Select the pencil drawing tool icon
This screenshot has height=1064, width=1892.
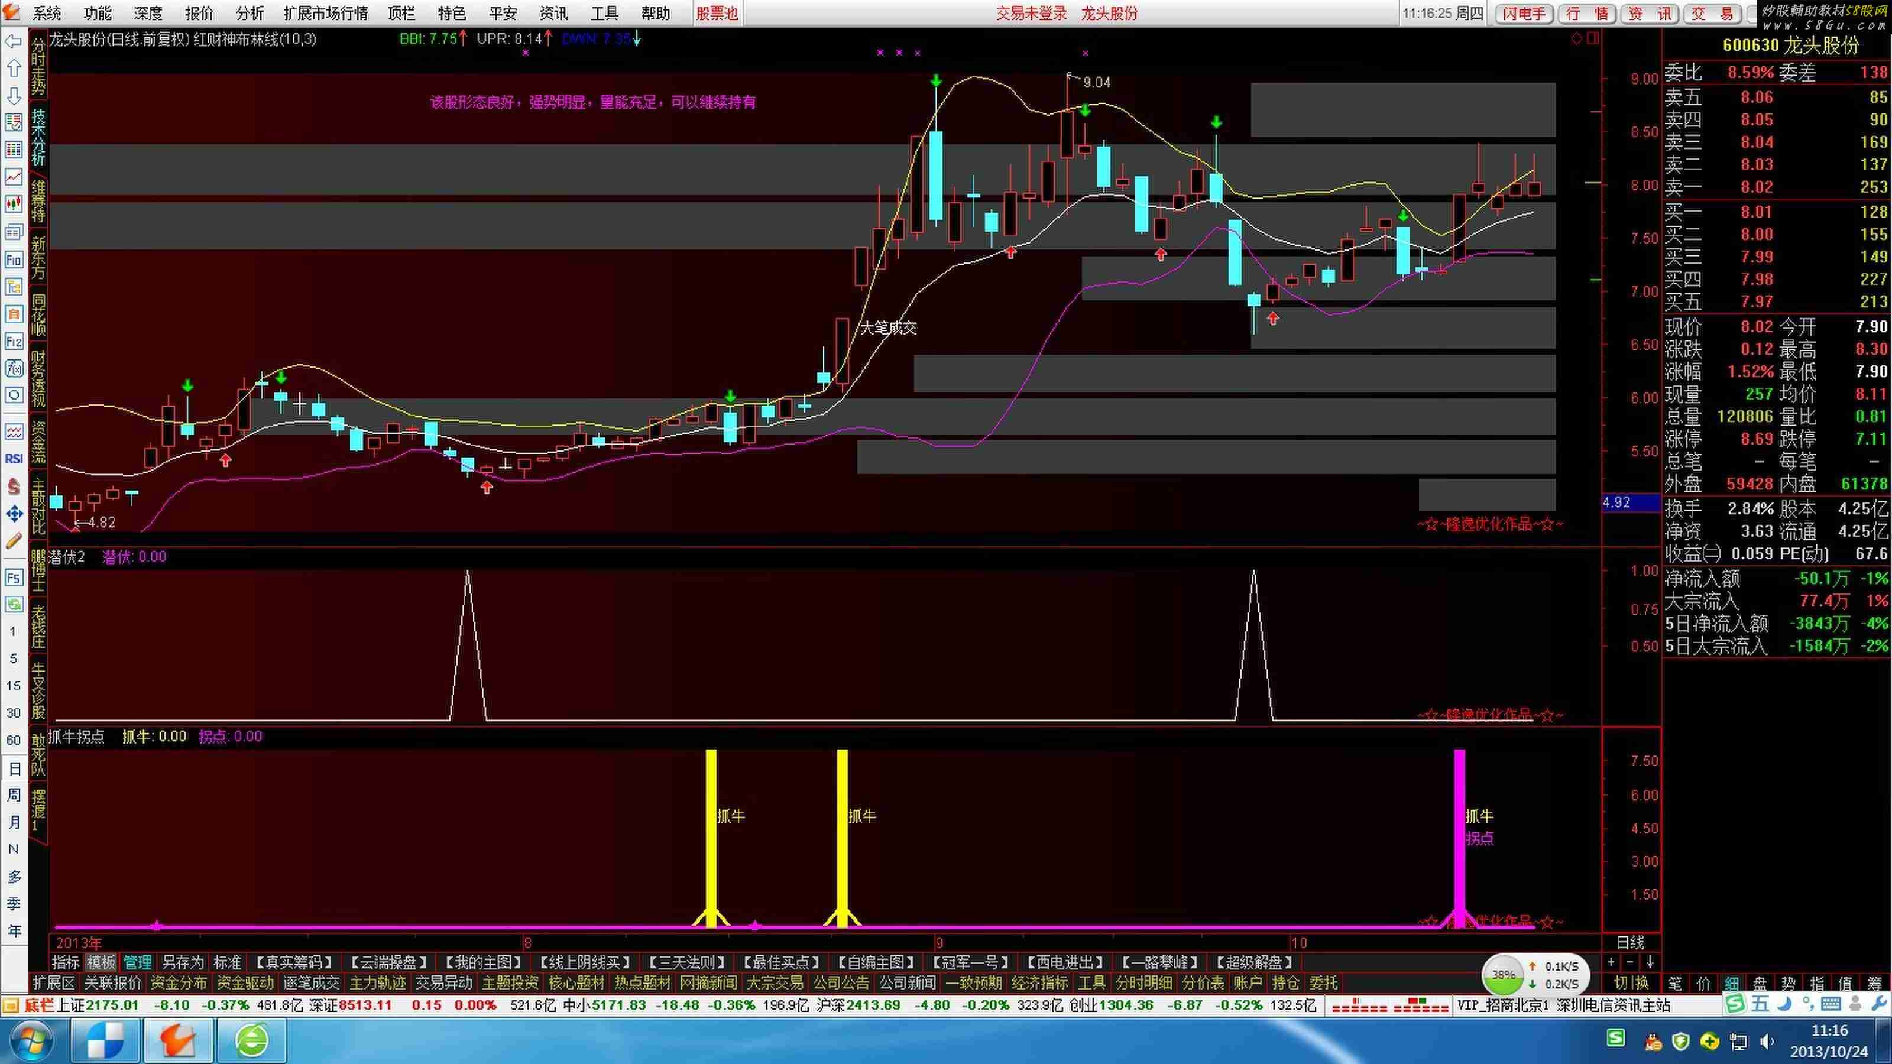(13, 541)
